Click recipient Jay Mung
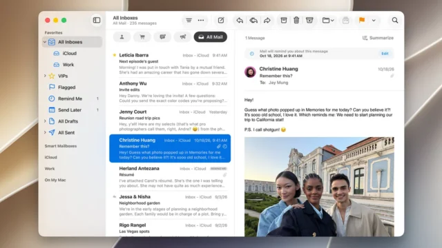Screen dimensions: 442x248 click(x=278, y=83)
